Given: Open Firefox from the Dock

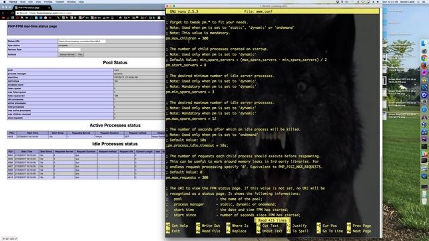Looking at the screenshot, I should coord(424,66).
